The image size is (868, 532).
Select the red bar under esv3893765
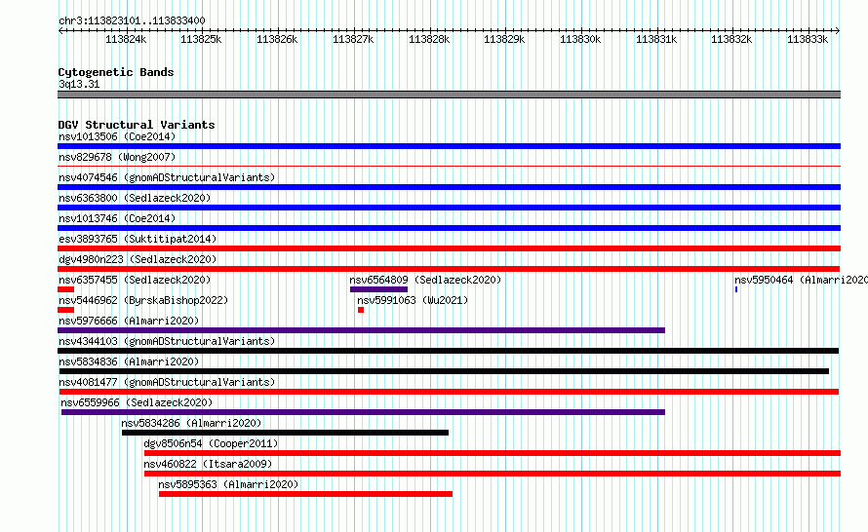(x=449, y=248)
